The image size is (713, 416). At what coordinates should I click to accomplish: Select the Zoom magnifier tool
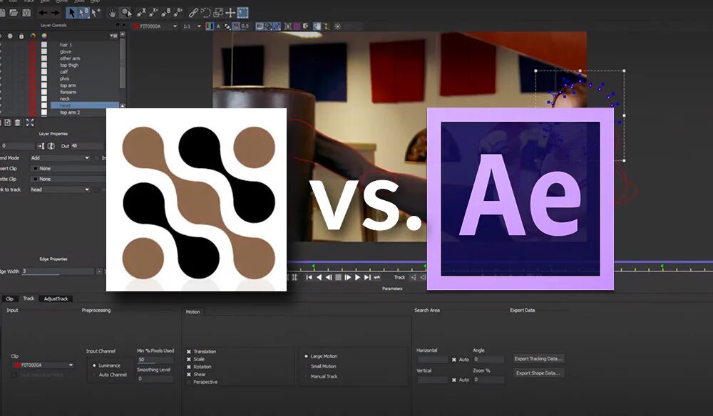click(126, 13)
